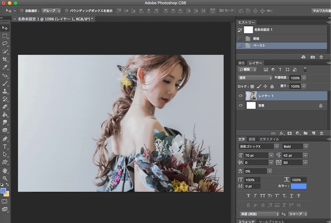The height and width of the screenshot is (223, 331).
Task: Select the Spot Healing Brush tool
Action: (5, 75)
